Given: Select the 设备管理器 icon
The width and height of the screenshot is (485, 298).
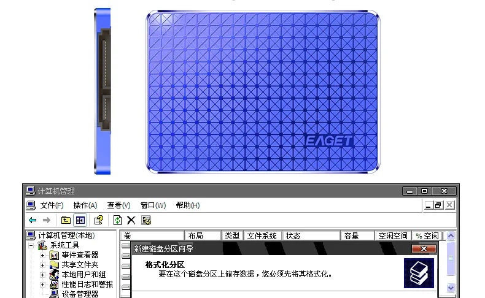Looking at the screenshot, I should click(54, 294).
